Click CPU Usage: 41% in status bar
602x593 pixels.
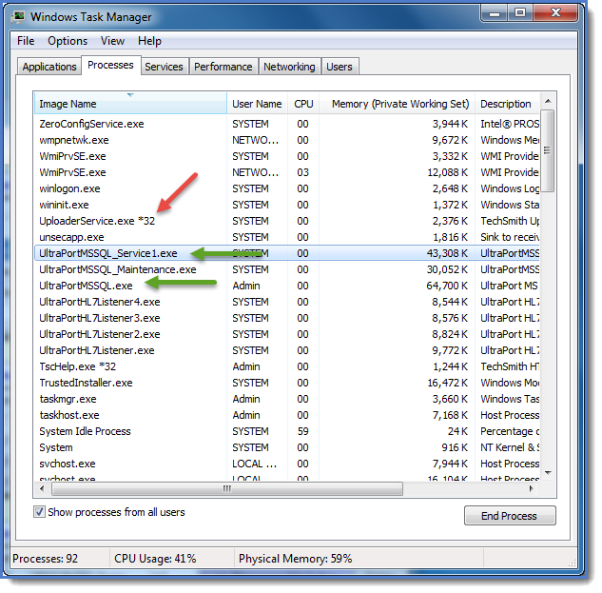155,558
